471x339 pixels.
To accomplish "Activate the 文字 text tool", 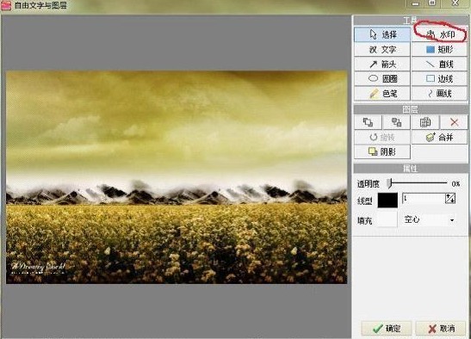I will tap(382, 49).
